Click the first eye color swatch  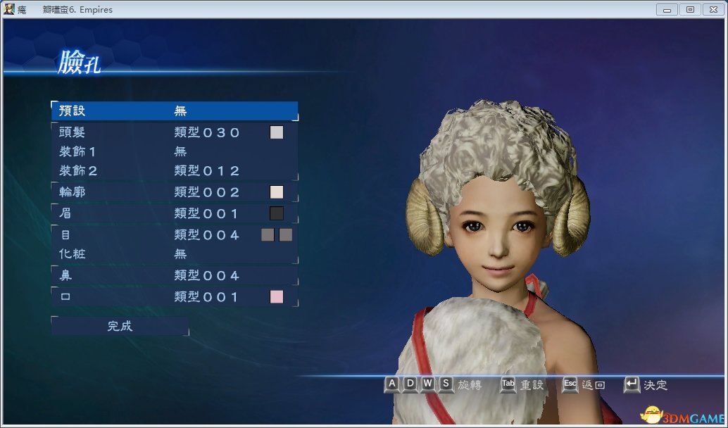tap(268, 235)
